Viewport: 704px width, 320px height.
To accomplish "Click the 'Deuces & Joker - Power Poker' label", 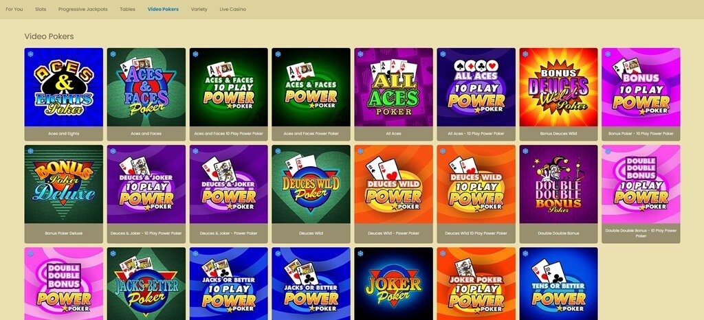I will tap(228, 233).
